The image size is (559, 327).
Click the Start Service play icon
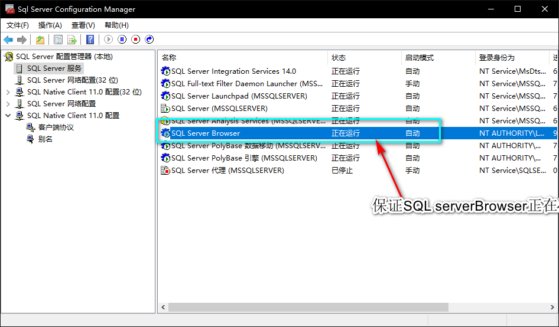(x=108, y=40)
